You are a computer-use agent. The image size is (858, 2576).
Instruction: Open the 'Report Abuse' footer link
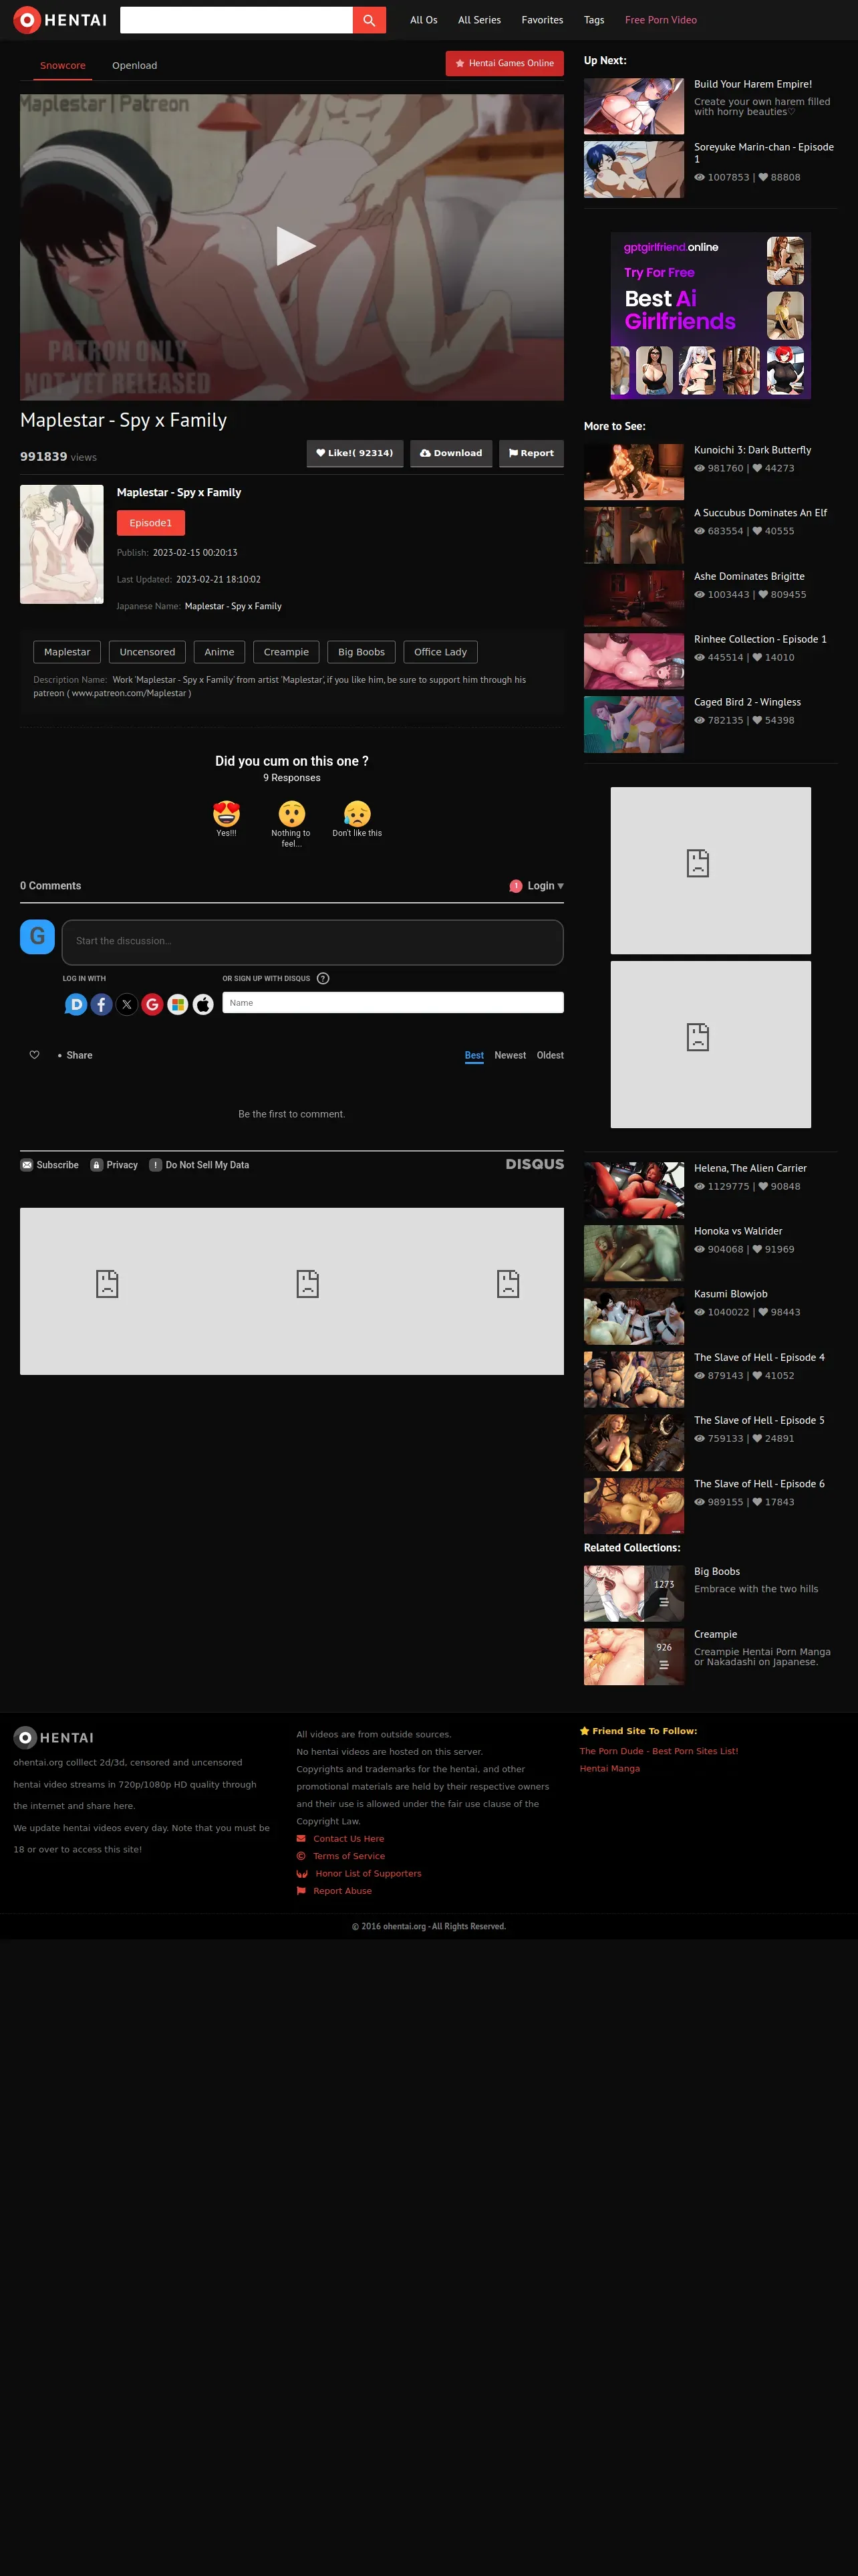click(343, 1891)
